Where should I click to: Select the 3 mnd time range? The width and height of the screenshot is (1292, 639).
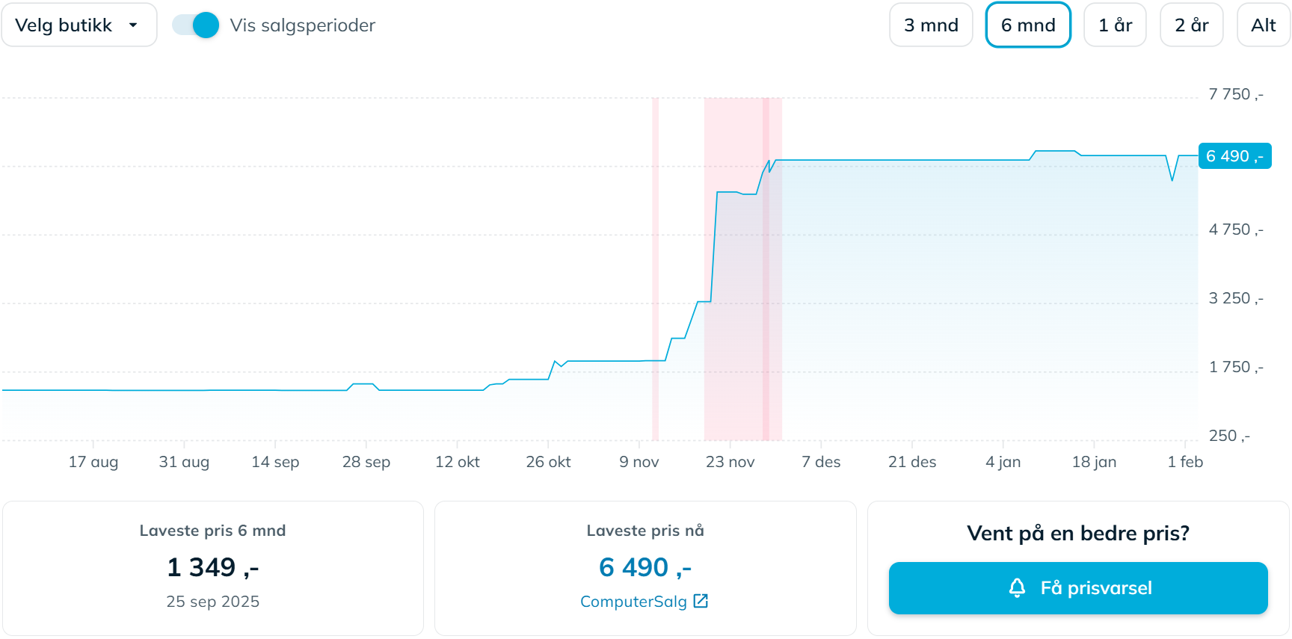931,25
